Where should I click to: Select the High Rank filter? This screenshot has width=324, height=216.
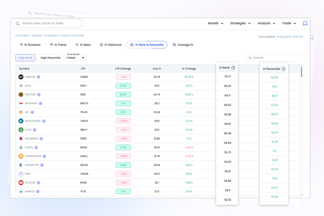[25, 58]
